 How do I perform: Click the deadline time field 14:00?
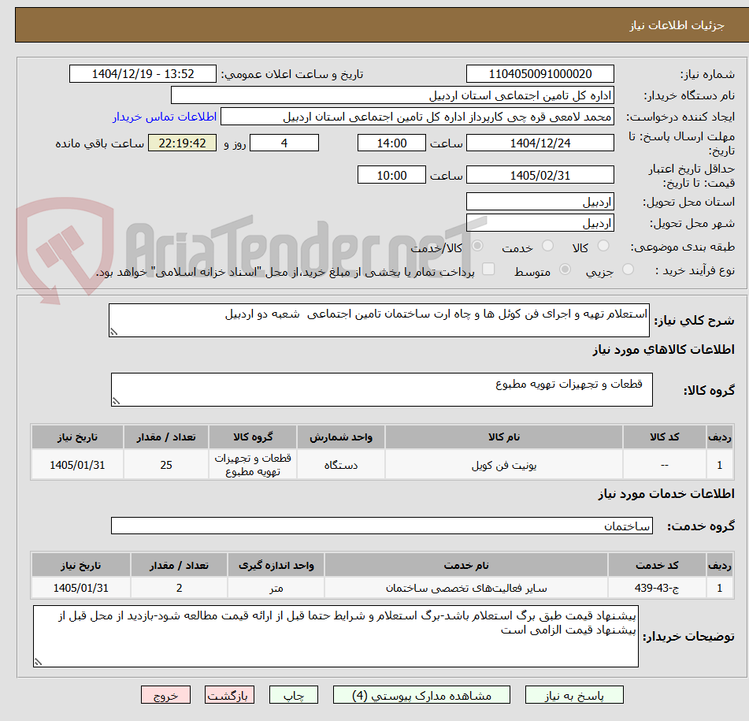[391, 143]
